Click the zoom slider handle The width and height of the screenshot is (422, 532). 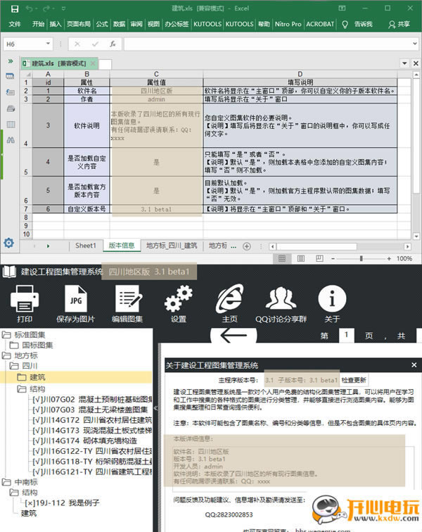click(362, 258)
